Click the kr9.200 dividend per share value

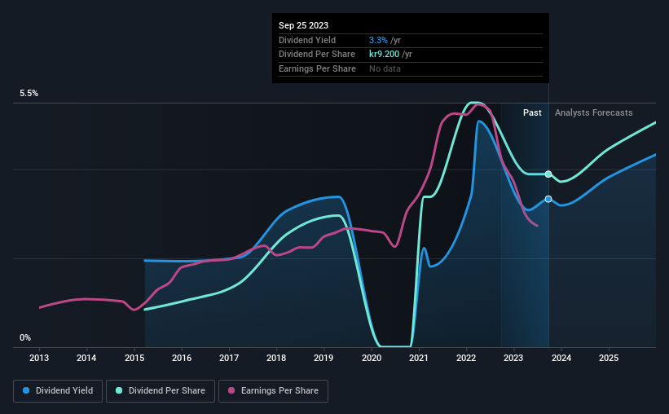384,55
